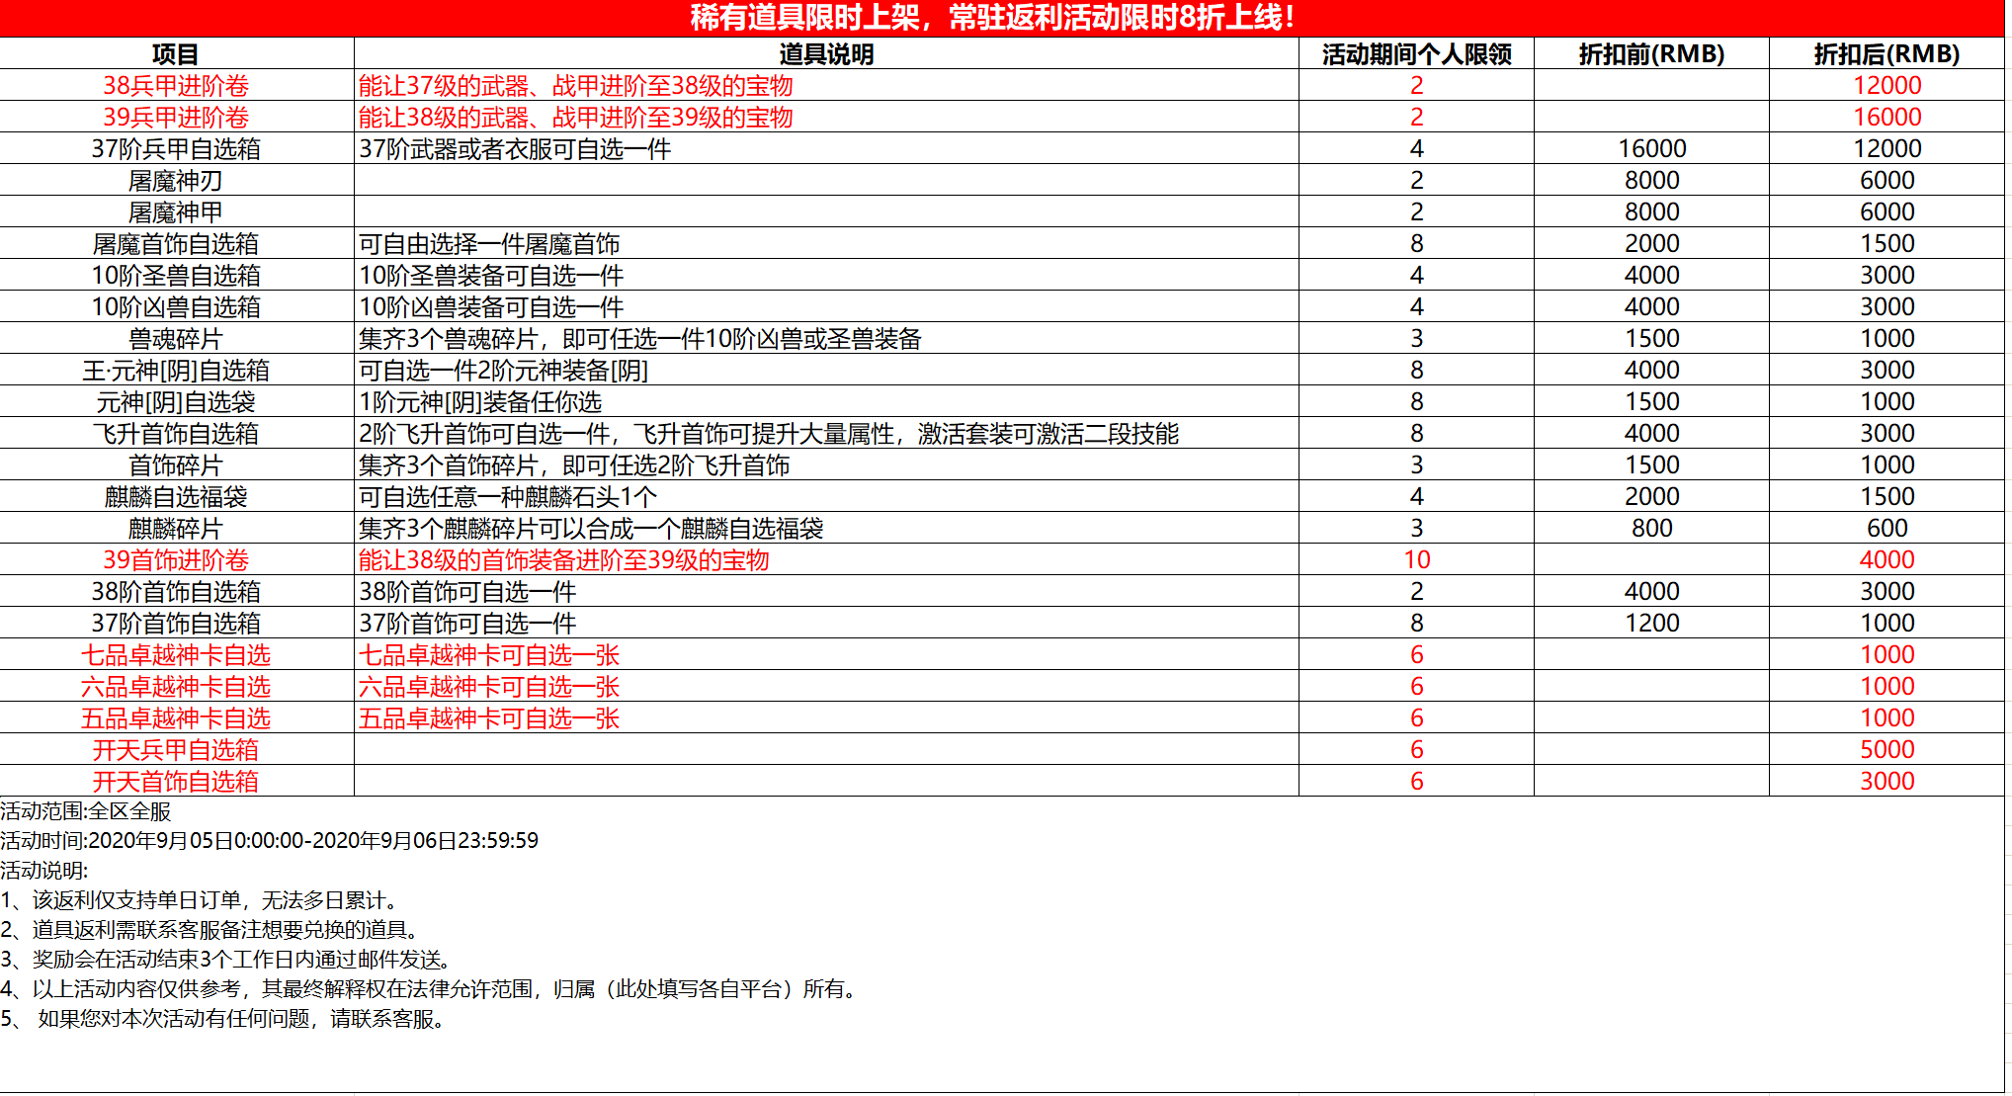
Task: Click description 能让38级的首饰装备进阶至39级的宝物
Action: pyautogui.click(x=564, y=559)
